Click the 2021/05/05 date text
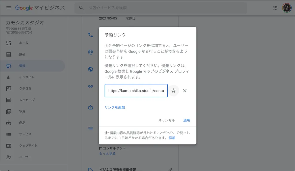This screenshot has width=295, height=171. pos(108,18)
